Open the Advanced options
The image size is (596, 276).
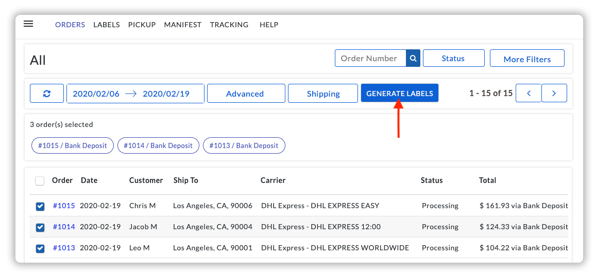point(246,93)
